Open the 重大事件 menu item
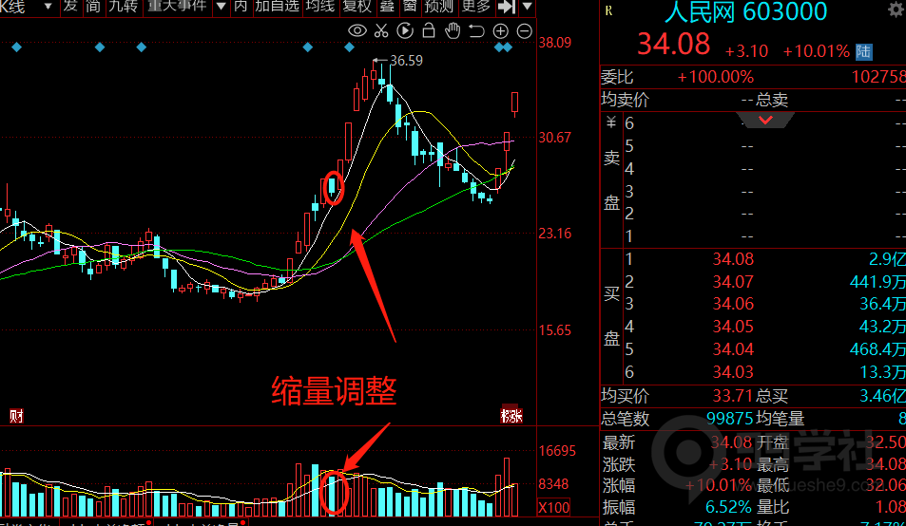906x526 pixels. point(178,7)
